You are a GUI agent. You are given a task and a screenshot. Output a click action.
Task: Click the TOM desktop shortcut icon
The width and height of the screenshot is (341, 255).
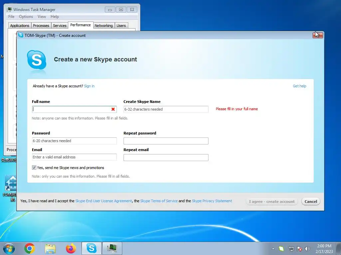pyautogui.click(x=10, y=183)
